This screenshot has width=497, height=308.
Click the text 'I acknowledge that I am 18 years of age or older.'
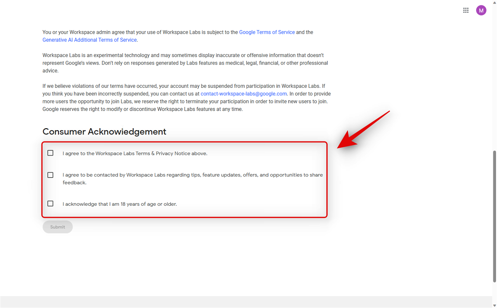click(120, 204)
